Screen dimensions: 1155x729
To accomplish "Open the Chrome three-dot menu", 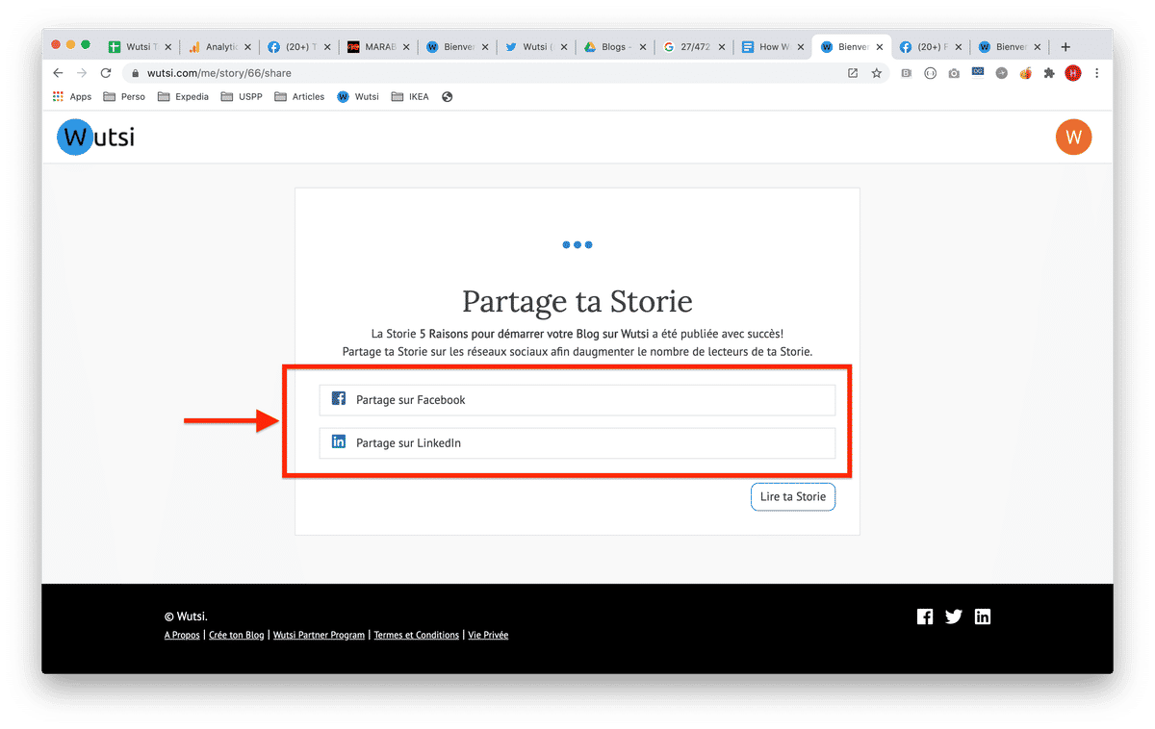I will [1097, 73].
